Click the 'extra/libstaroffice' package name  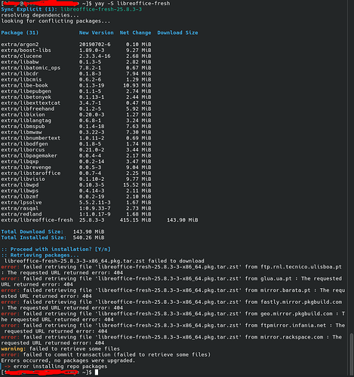pos(31,173)
